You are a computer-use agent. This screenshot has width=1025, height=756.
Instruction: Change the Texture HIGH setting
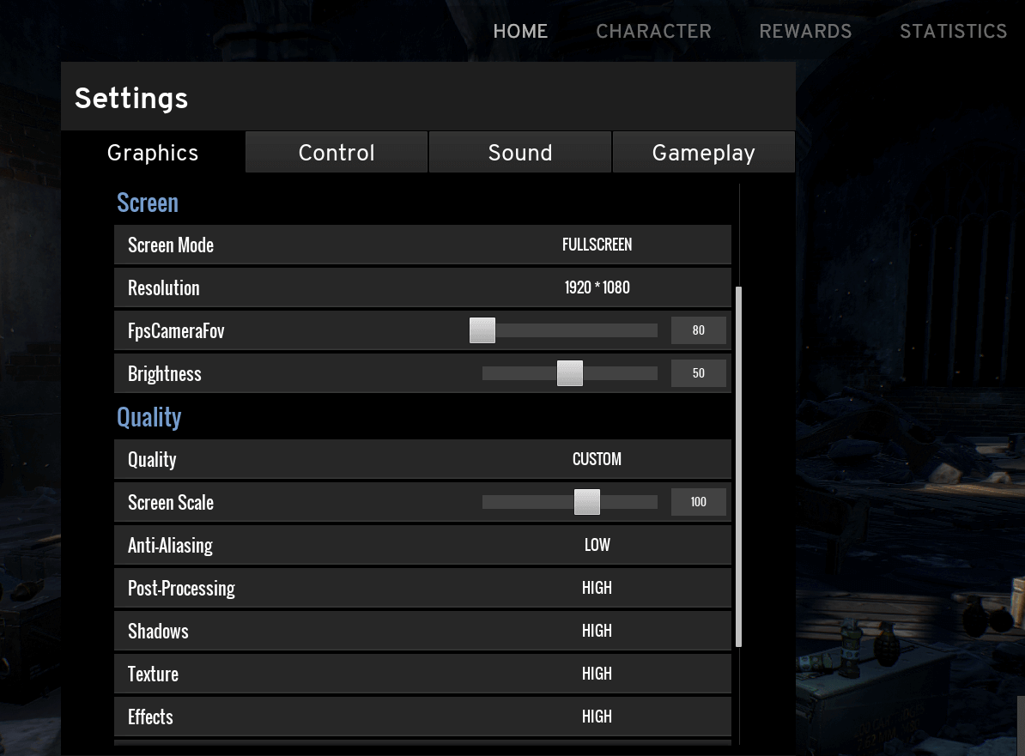tap(597, 674)
